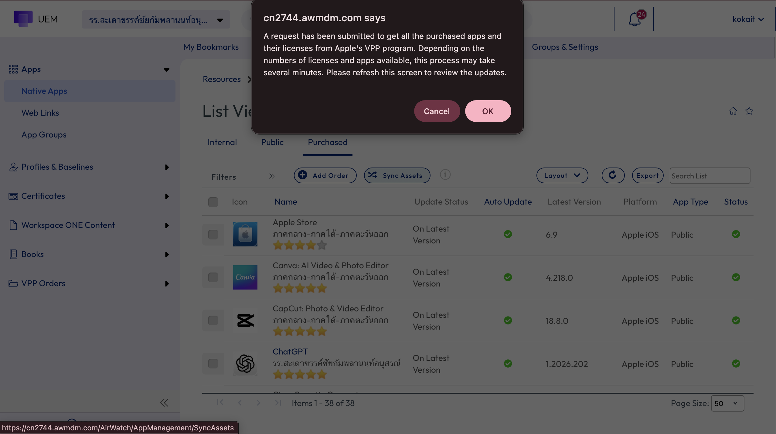The image size is (776, 434).
Task: Tick the Apple Store row checkbox
Action: pyautogui.click(x=213, y=234)
